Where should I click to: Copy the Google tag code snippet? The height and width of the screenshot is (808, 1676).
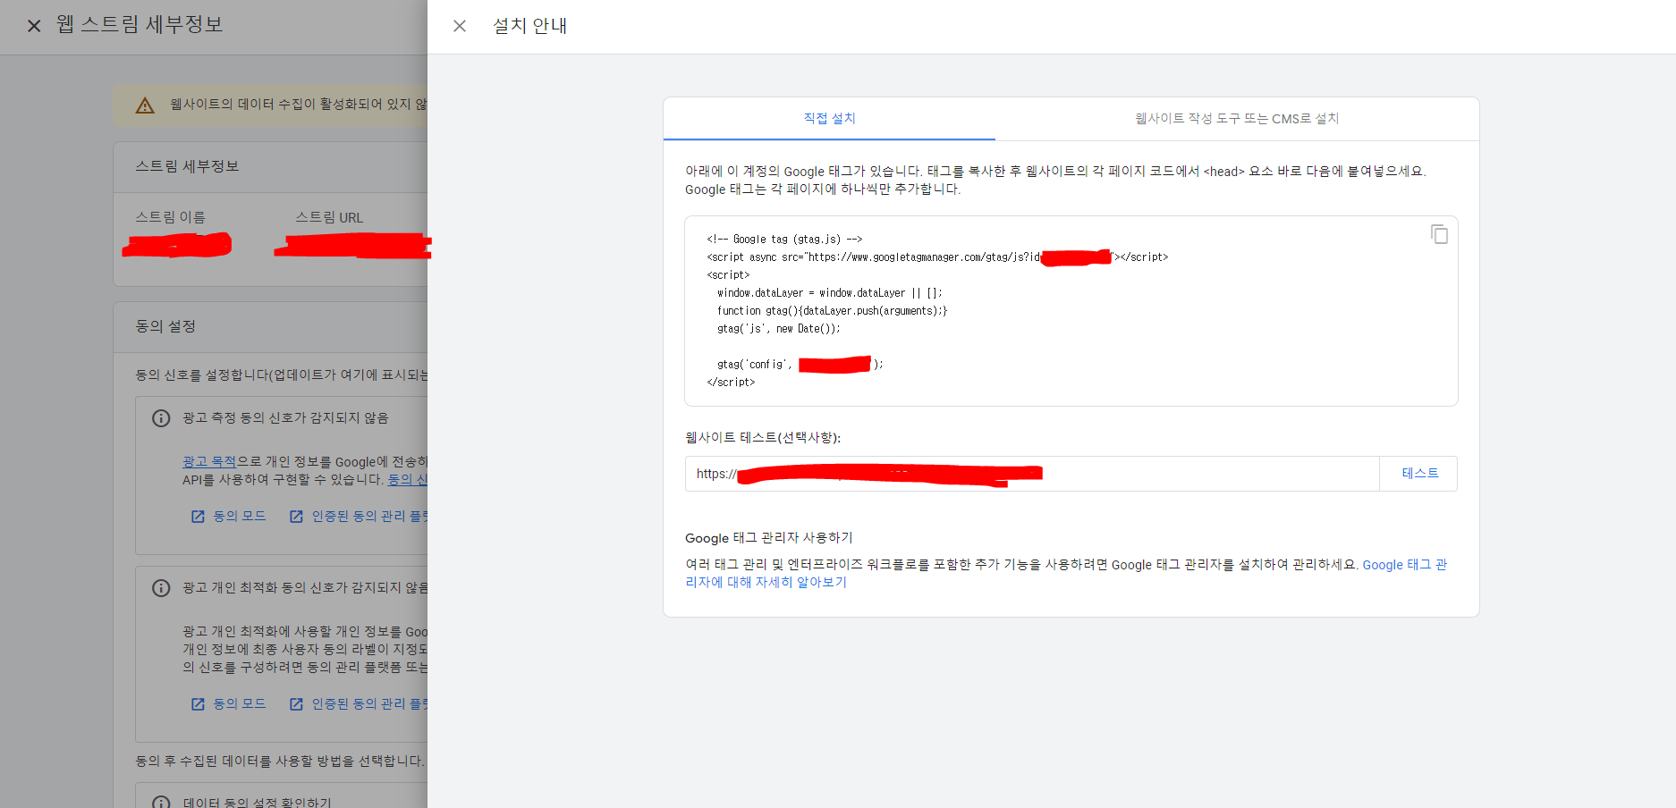pyautogui.click(x=1439, y=234)
